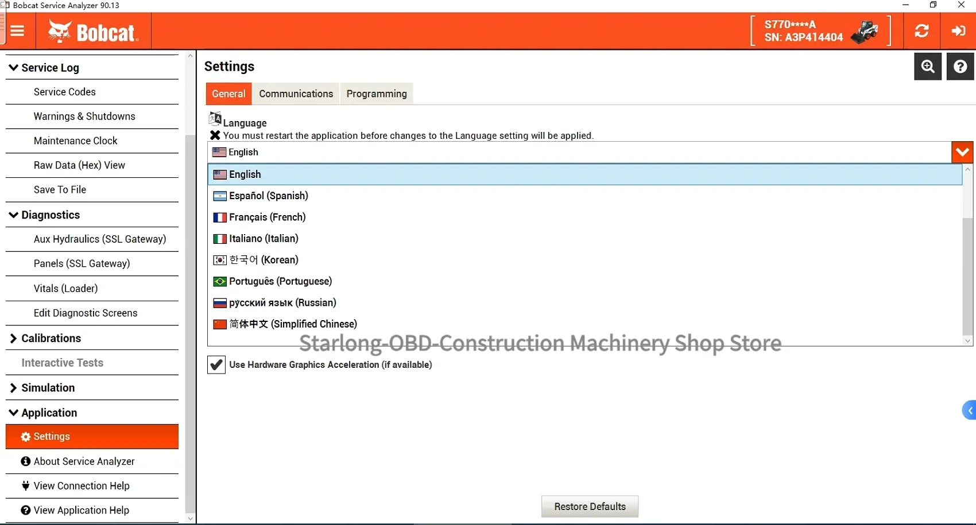The image size is (976, 525).
Task: Choose Simplified Chinese language option
Action: click(584, 324)
